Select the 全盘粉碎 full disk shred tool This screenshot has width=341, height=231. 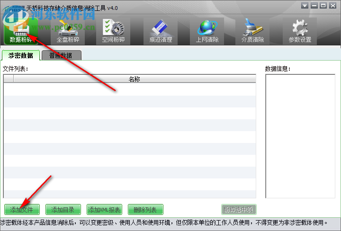click(68, 31)
